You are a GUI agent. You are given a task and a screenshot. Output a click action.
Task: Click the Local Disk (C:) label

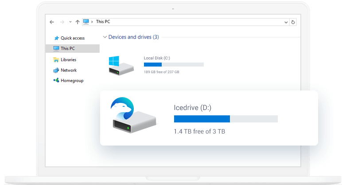[x=157, y=58]
